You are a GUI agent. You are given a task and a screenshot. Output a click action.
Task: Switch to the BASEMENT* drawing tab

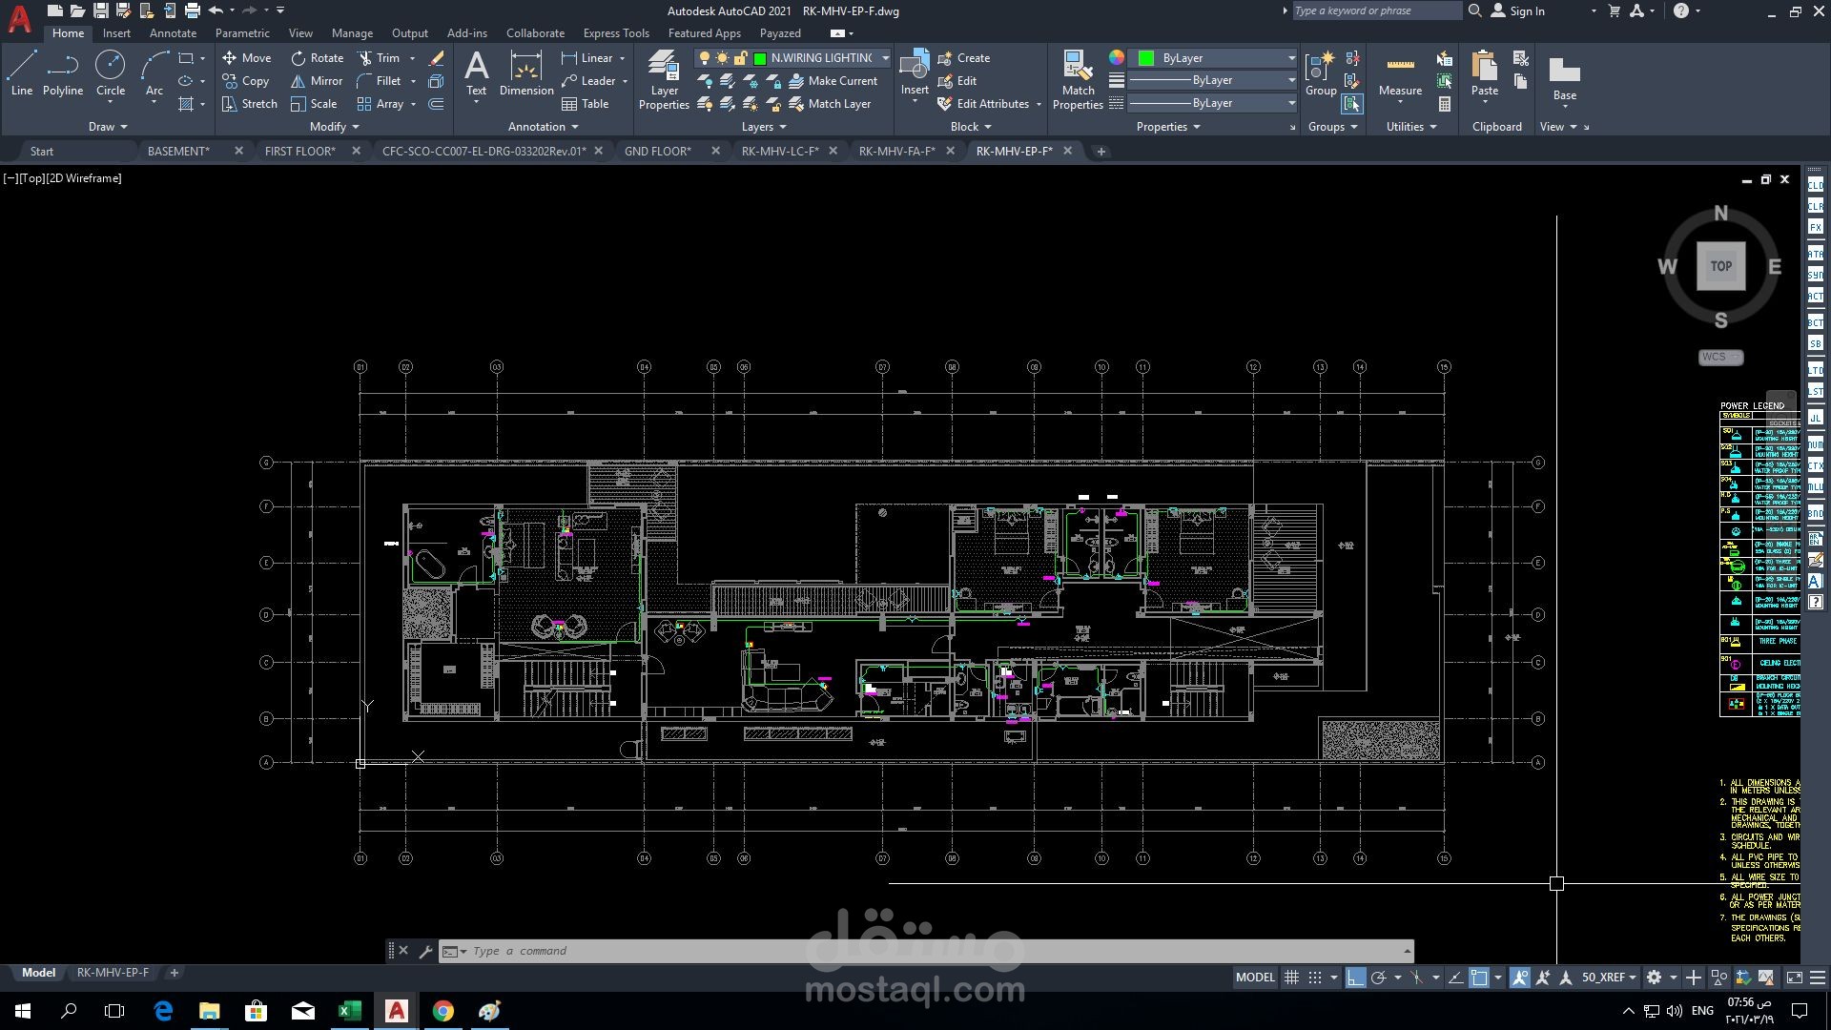click(178, 152)
